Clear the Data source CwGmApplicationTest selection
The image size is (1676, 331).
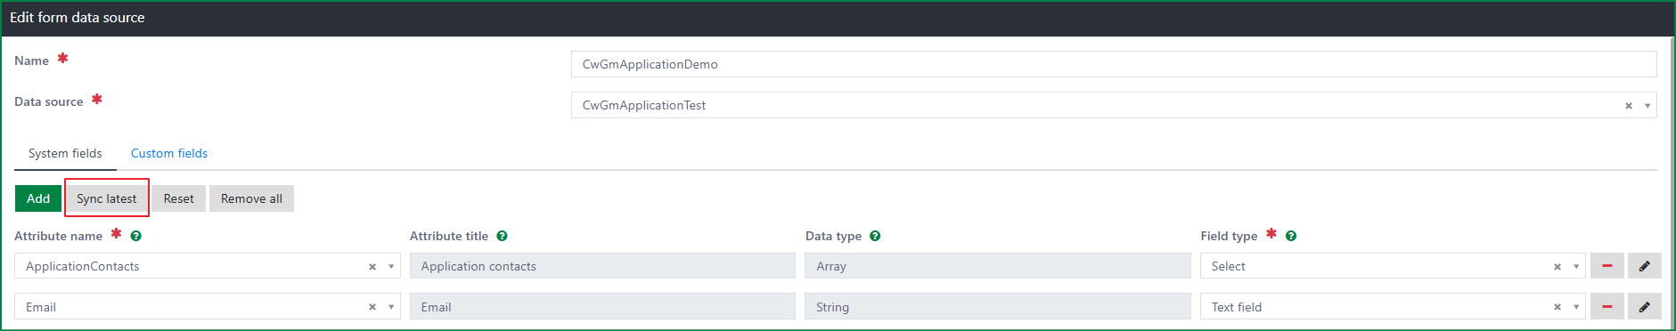[1629, 106]
